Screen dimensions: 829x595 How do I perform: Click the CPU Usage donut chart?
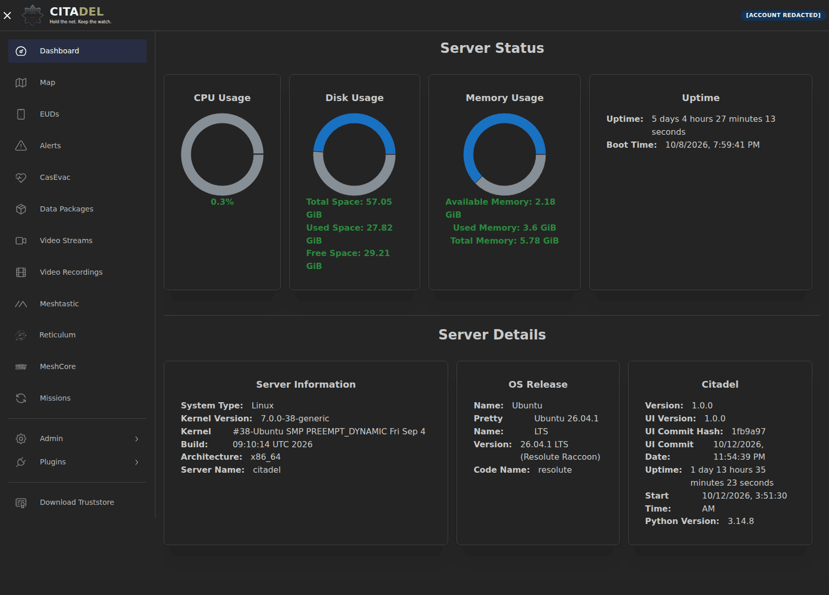222,154
